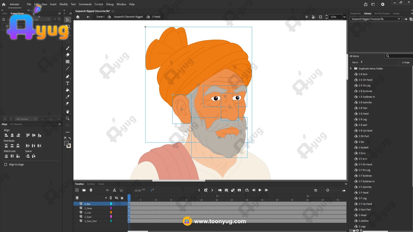This screenshot has width=413, height=232.
Task: Select the Text tool
Action: [x=68, y=83]
